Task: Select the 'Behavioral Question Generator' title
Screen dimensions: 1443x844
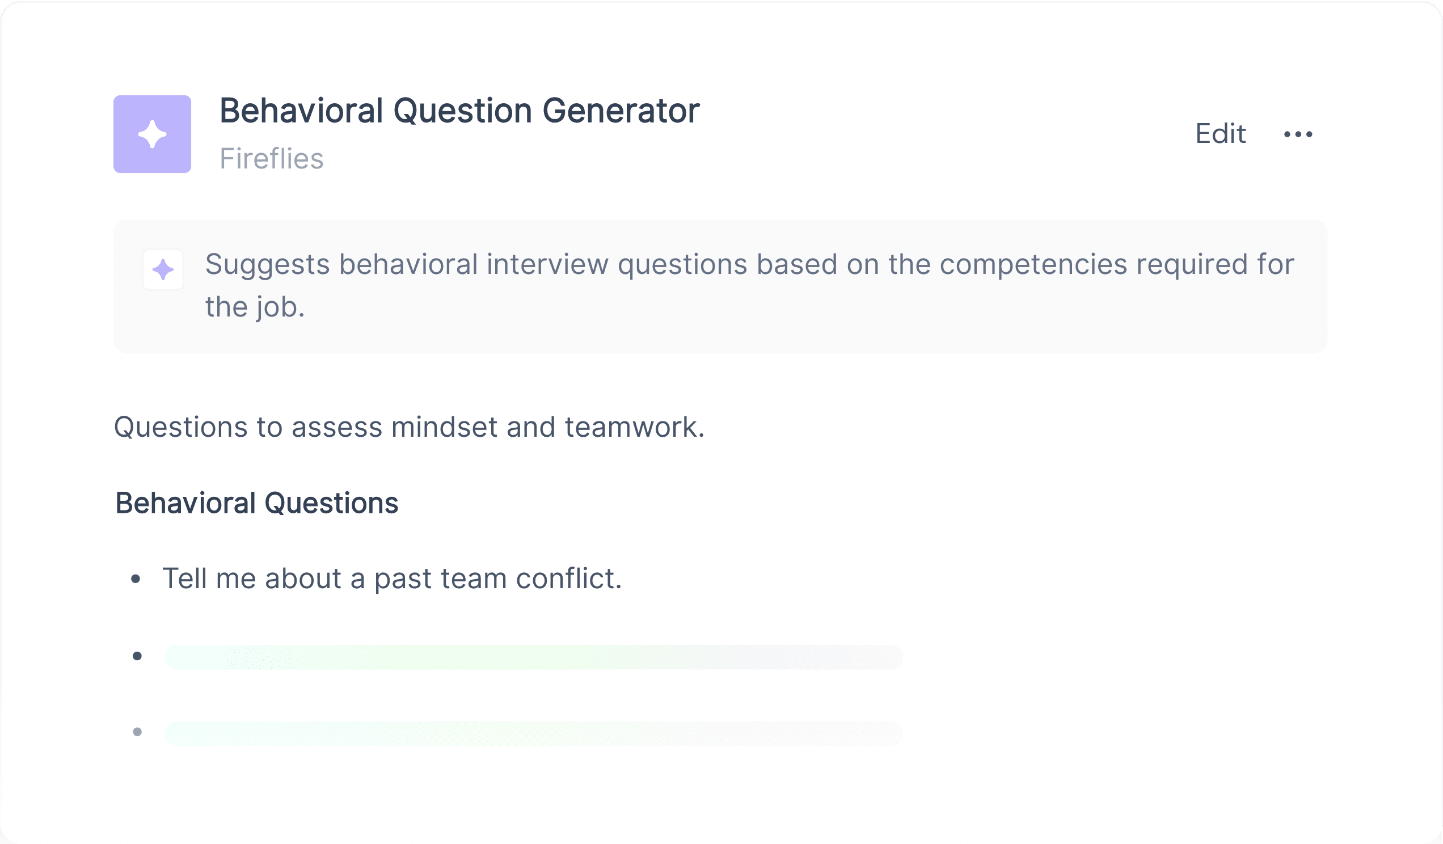Action: coord(459,111)
